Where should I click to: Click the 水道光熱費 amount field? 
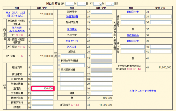[42, 79]
